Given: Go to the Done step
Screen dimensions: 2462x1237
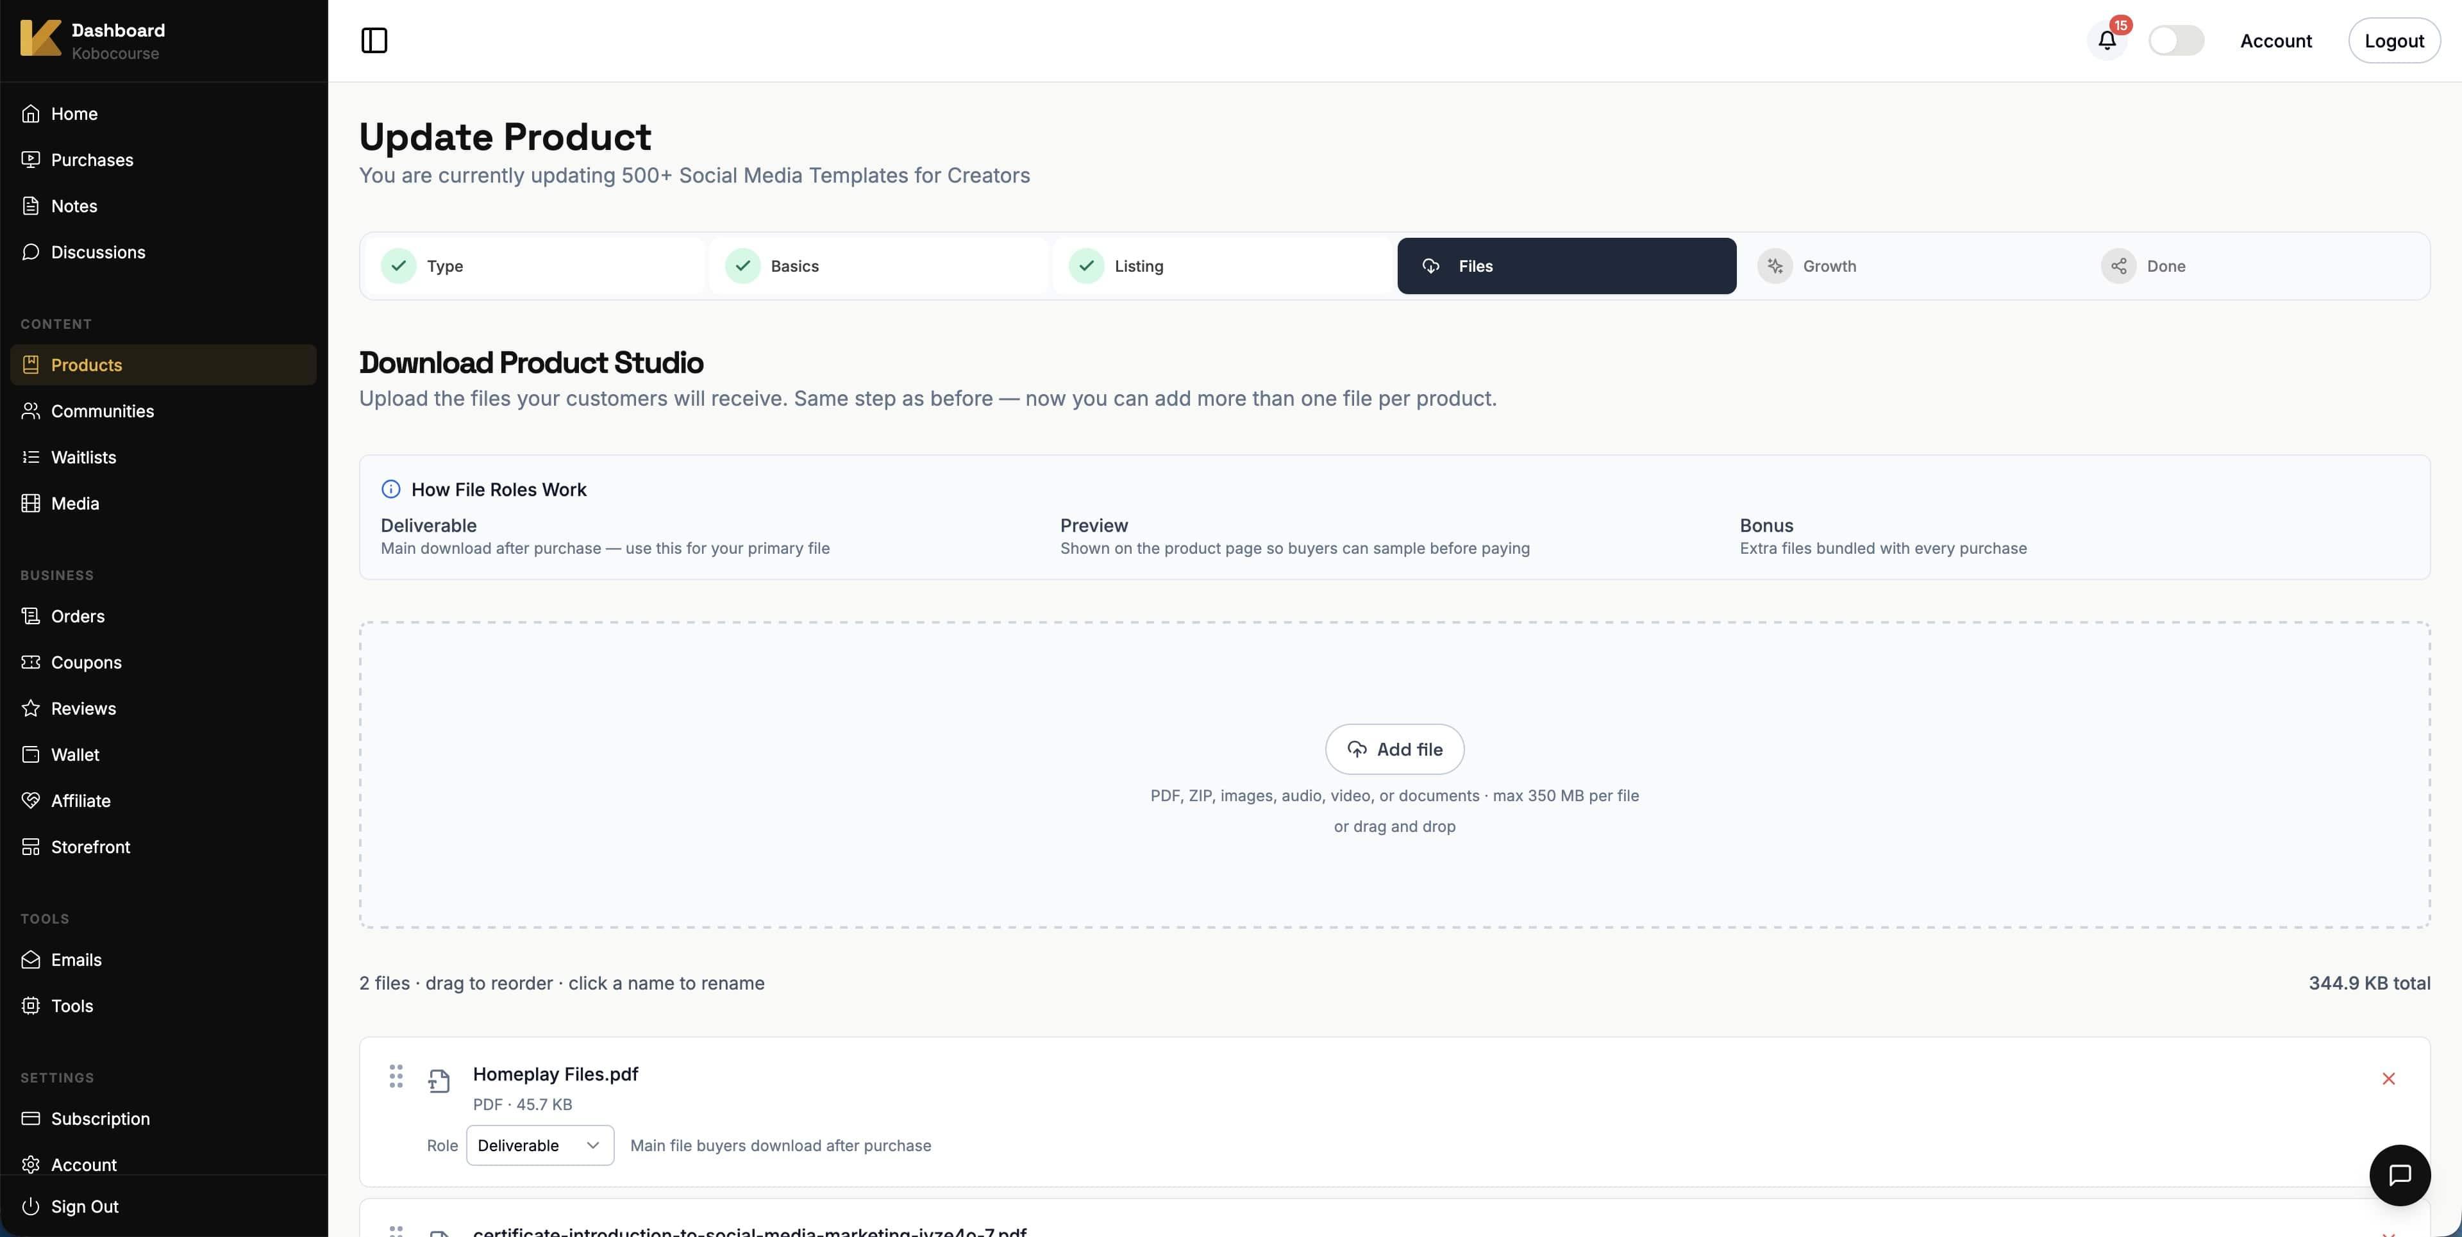Looking at the screenshot, I should coord(2255,265).
